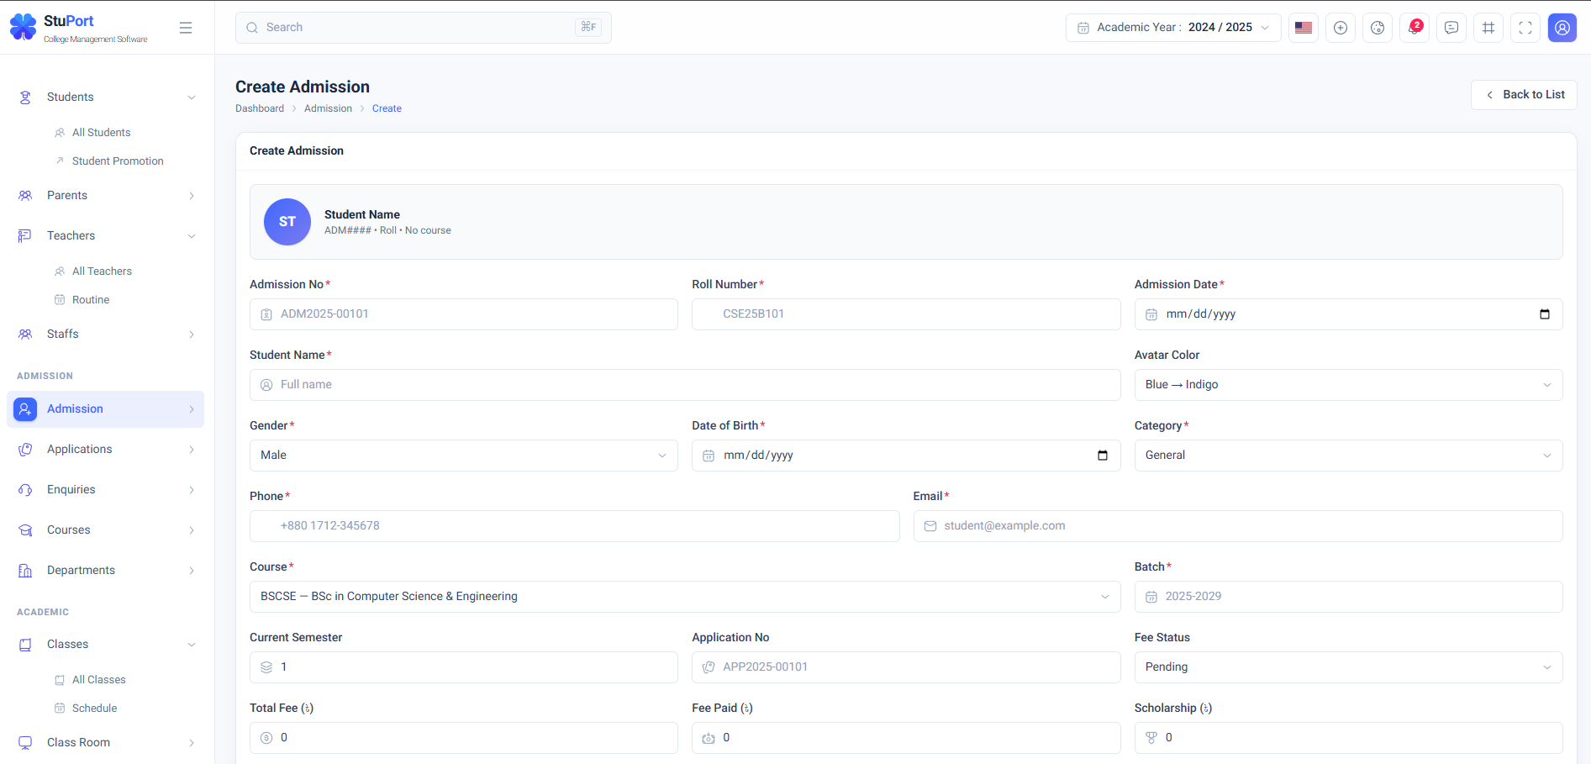Click the ST student avatar circle
The height and width of the screenshot is (764, 1591).
(287, 222)
